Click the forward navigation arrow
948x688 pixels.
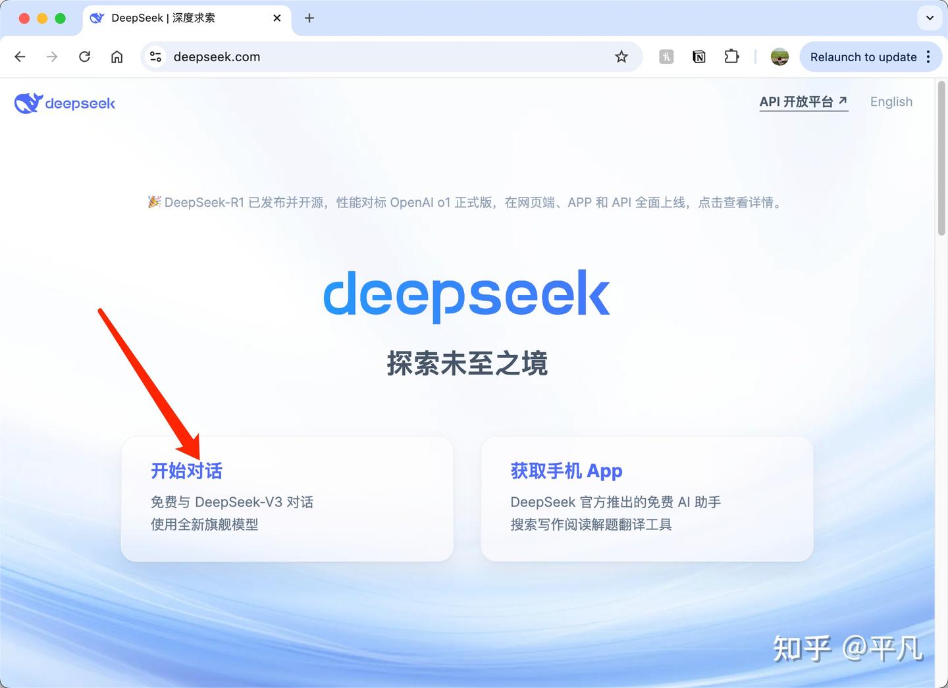(52, 57)
